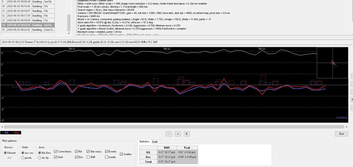Select session 14 guiding 3m20s row
Image resolution: width=353 pixels, height=167 pixels.
pyautogui.click(x=28, y=25)
